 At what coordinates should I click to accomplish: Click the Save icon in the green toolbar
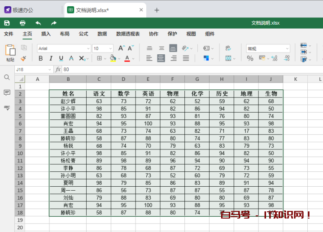(7, 23)
